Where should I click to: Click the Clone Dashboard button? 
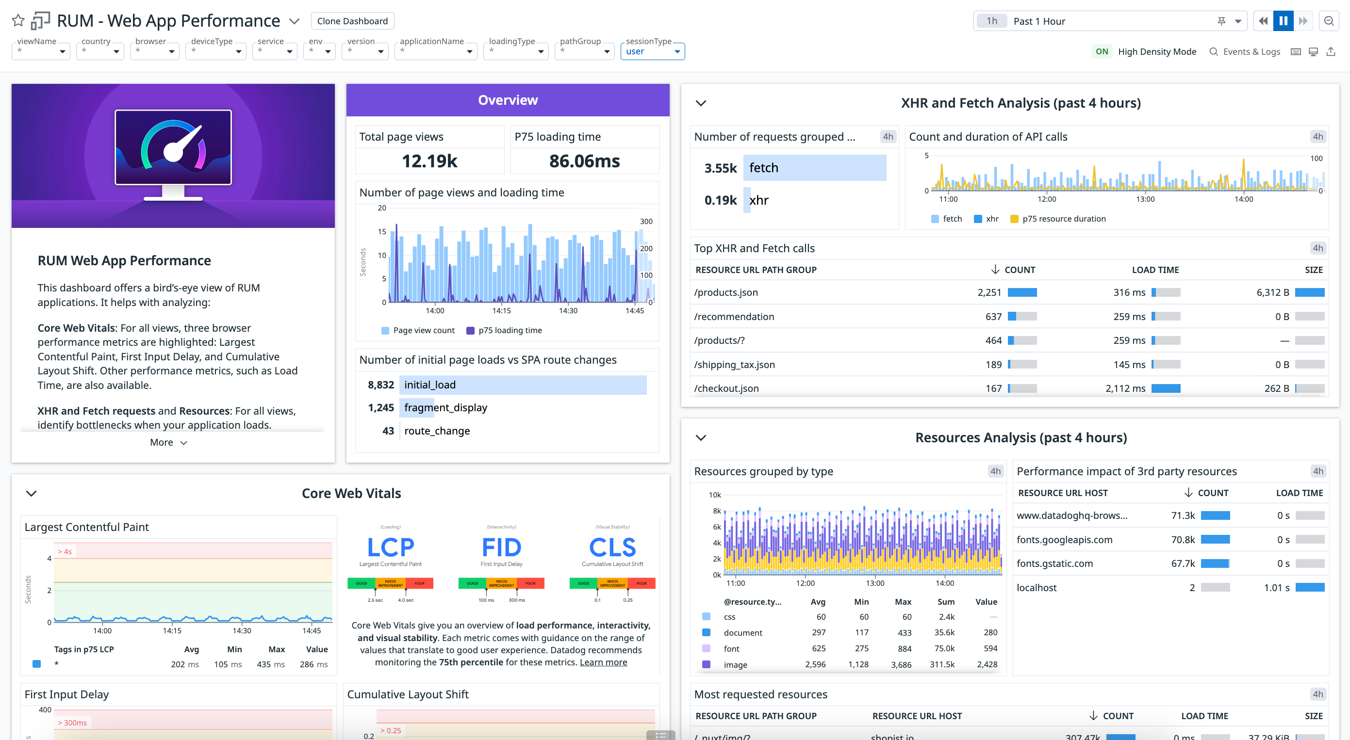coord(352,21)
